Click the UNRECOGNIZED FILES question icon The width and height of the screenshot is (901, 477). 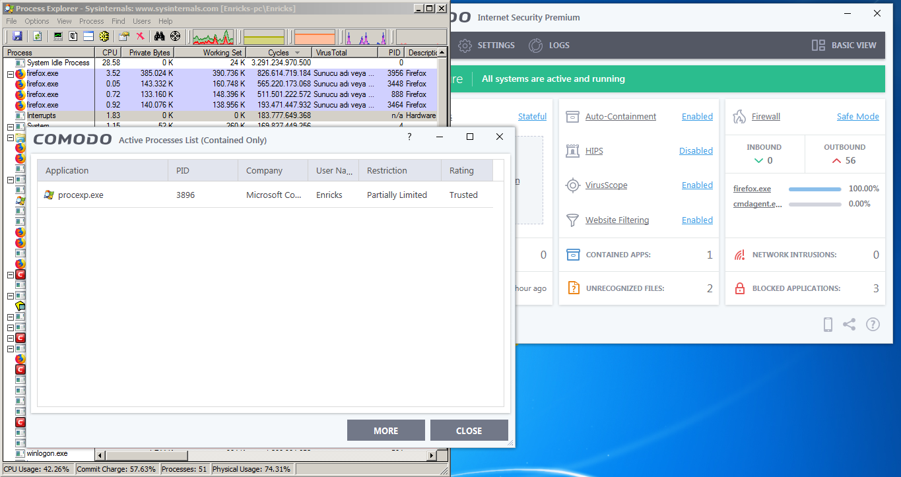tap(573, 288)
